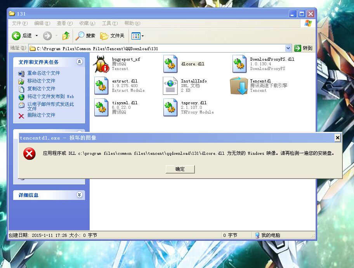Screen dimensions: 354x268
Task: Open the 收藏(A) menu
Action: point(87,23)
